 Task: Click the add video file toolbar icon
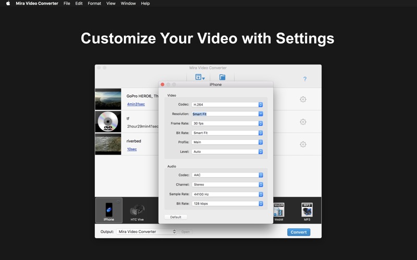coord(200,77)
